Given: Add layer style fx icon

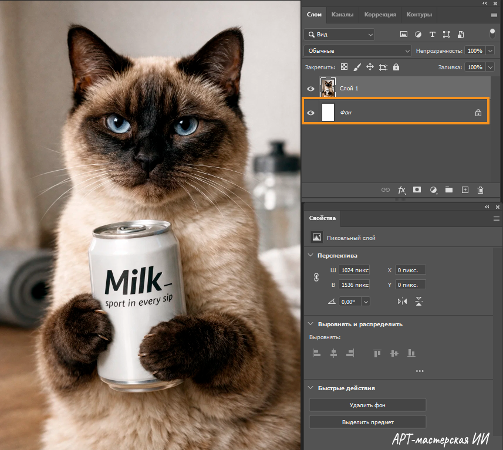Looking at the screenshot, I should point(401,190).
